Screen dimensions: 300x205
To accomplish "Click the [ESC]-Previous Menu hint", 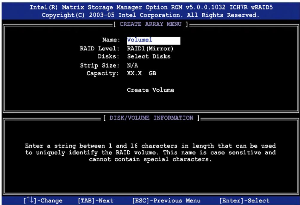I will (166, 201).
